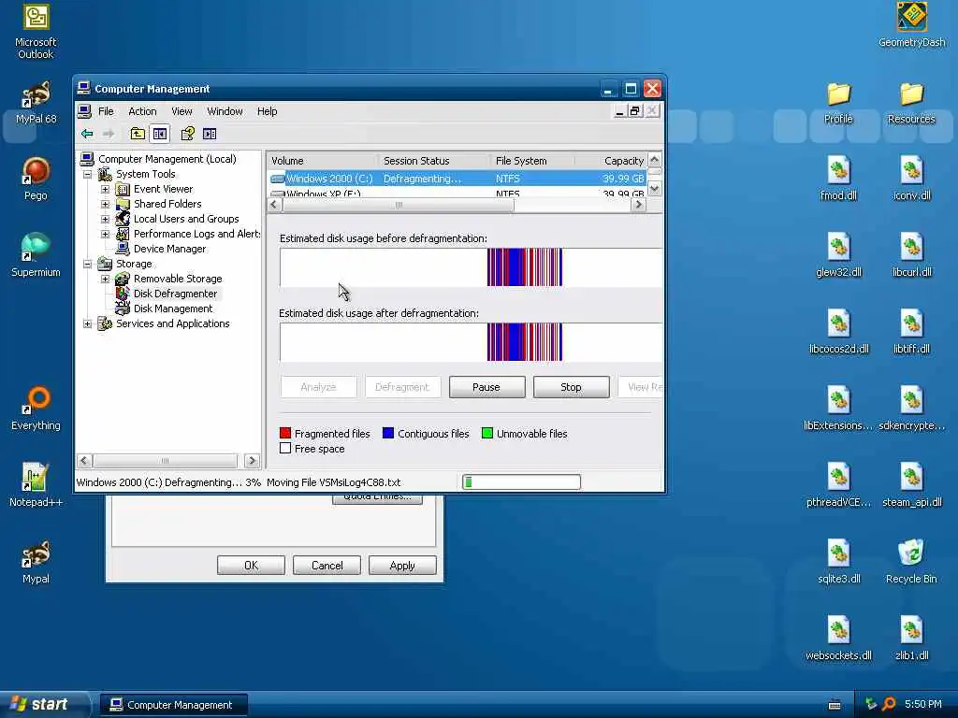
Task: Click OK in the background dialog
Action: 251,566
